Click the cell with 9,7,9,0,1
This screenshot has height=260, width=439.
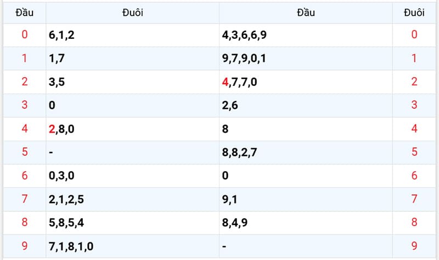coord(306,59)
